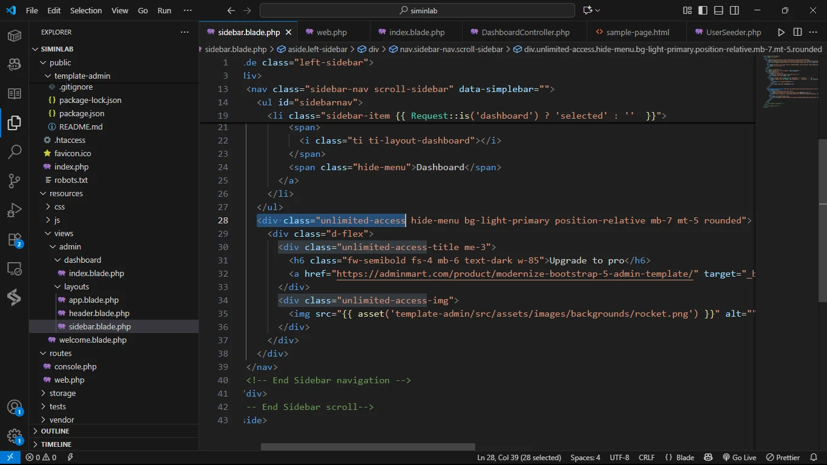Click the Split Editor Right icon
Screen dimensions: 827x465
797,32
